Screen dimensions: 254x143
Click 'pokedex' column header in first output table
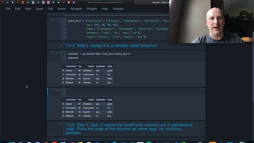click(100, 66)
